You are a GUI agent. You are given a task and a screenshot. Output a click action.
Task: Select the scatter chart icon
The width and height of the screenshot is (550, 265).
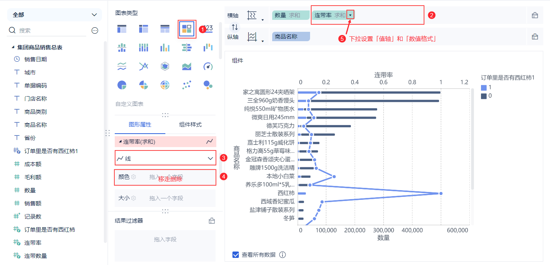187,85
